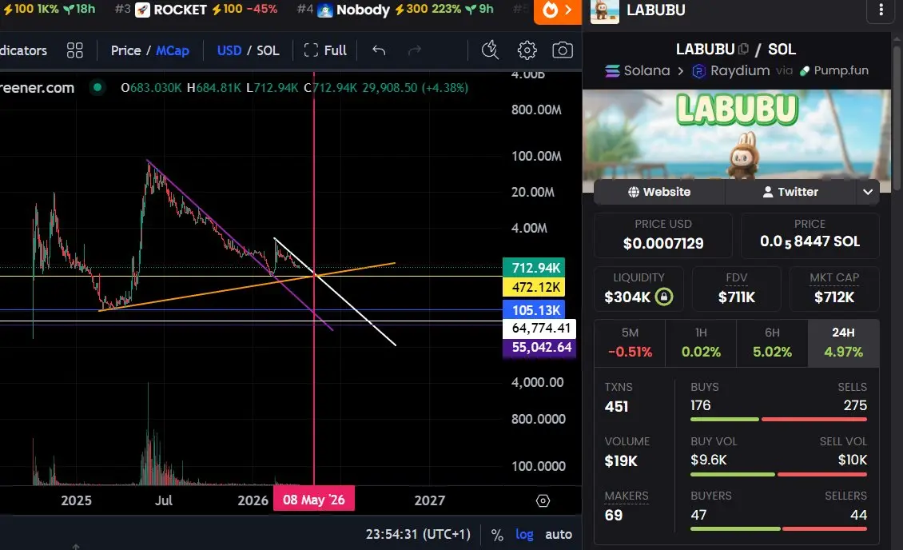Open chart settings gear
This screenshot has height=550, width=903.
tap(527, 50)
